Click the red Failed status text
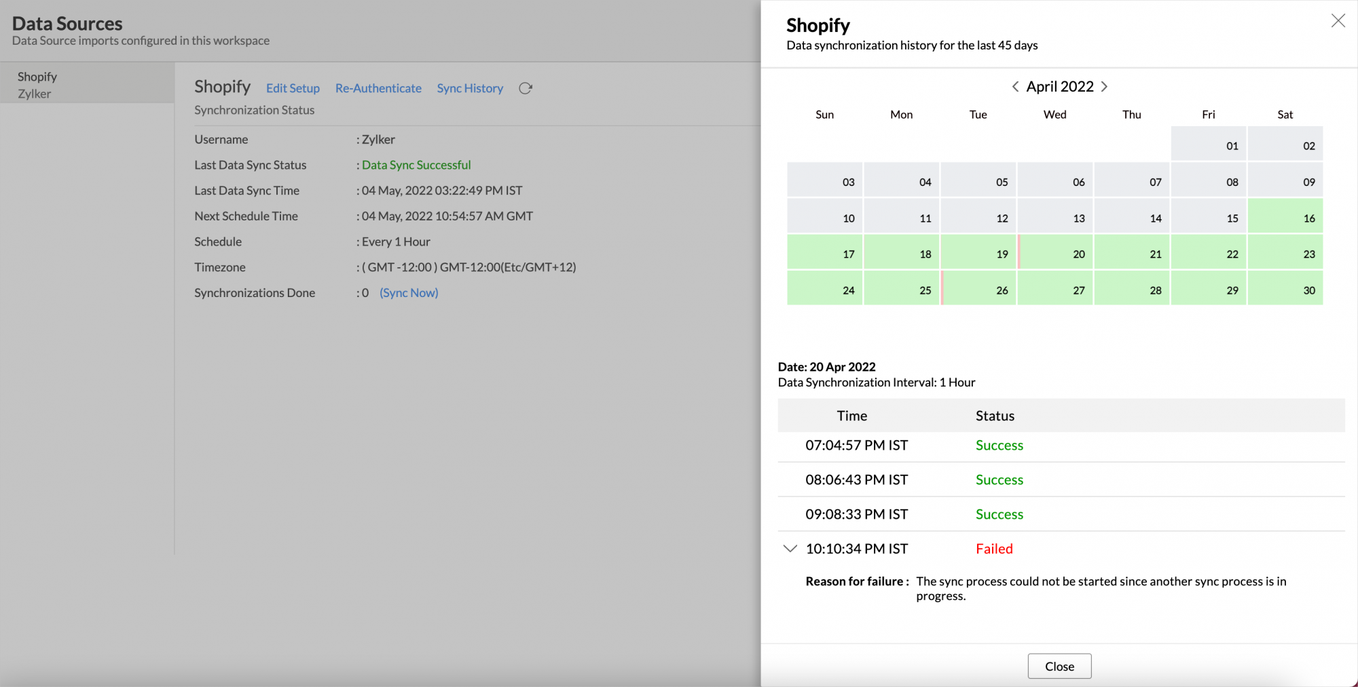The height and width of the screenshot is (687, 1358). point(994,549)
